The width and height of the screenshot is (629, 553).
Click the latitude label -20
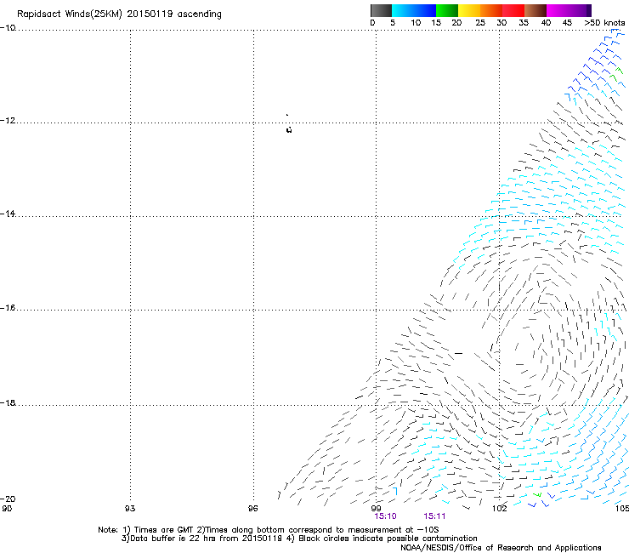[x=8, y=499]
